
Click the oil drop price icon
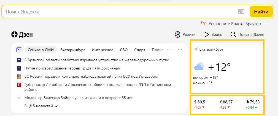pyautogui.click(x=247, y=102)
